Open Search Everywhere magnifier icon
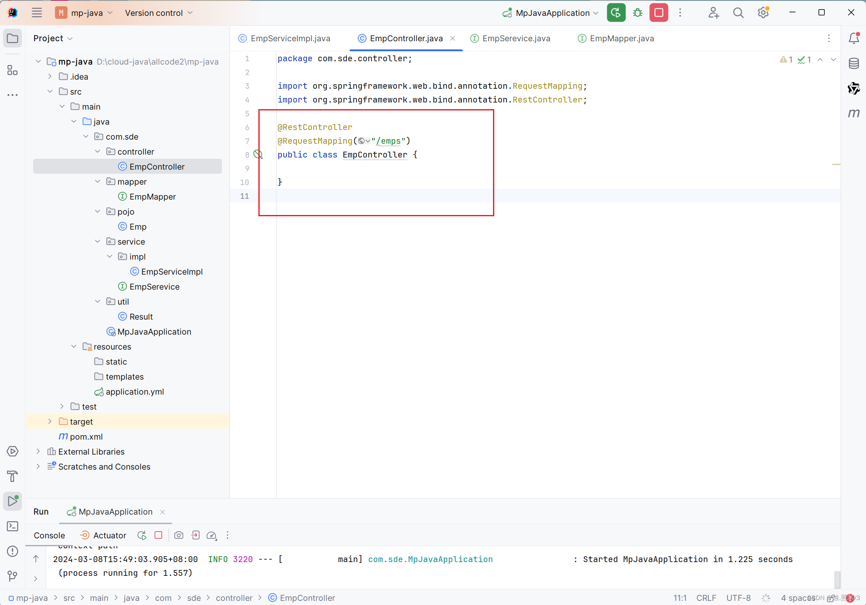The image size is (866, 605). coord(738,13)
